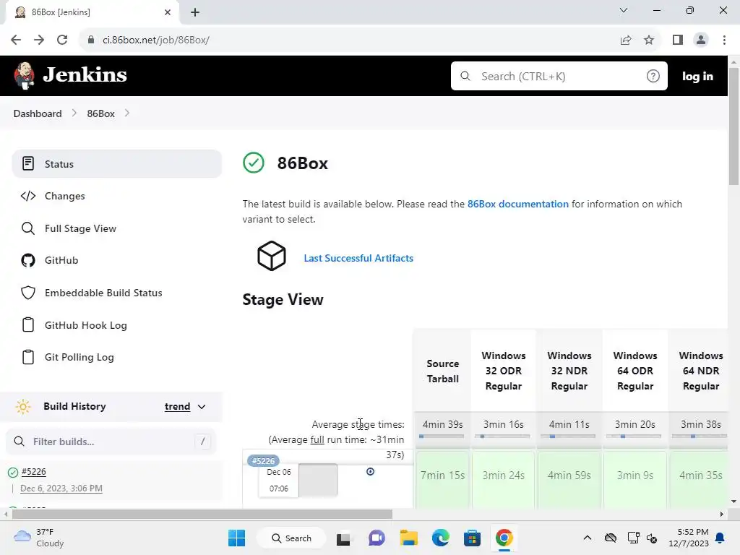Click the Full Stage View magnifier icon

(x=28, y=228)
